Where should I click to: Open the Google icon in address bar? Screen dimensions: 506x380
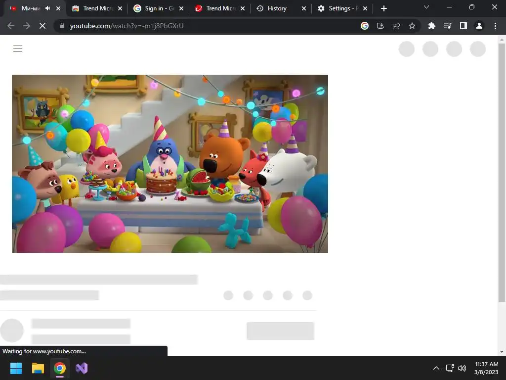tap(365, 26)
